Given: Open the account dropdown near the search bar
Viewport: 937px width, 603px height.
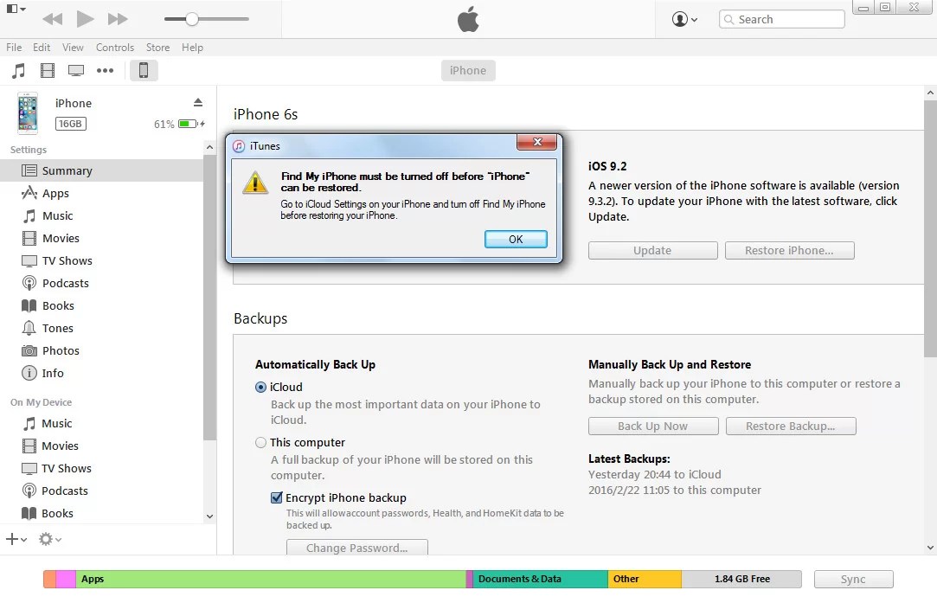Looking at the screenshot, I should pyautogui.click(x=683, y=18).
